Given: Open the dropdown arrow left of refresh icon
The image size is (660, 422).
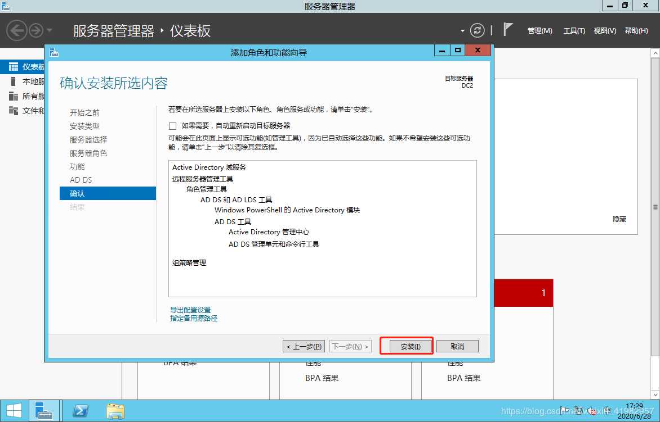Looking at the screenshot, I should coord(462,31).
